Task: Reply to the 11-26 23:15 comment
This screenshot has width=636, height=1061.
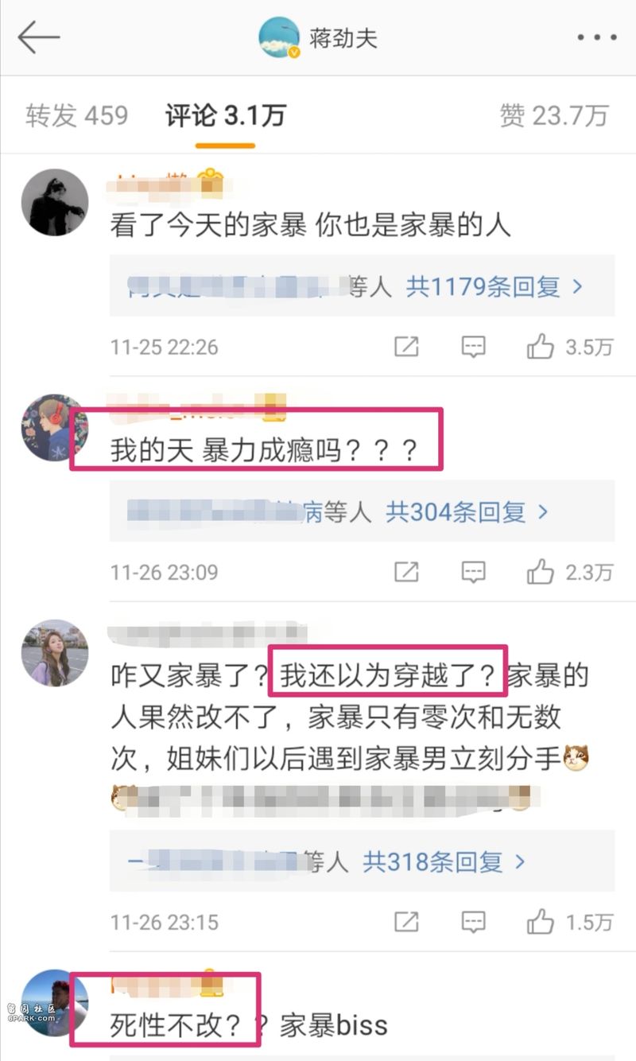Action: [x=474, y=922]
